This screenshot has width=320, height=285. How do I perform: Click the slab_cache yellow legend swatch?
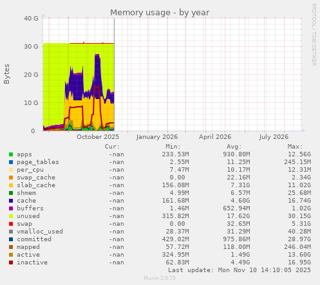point(11,185)
